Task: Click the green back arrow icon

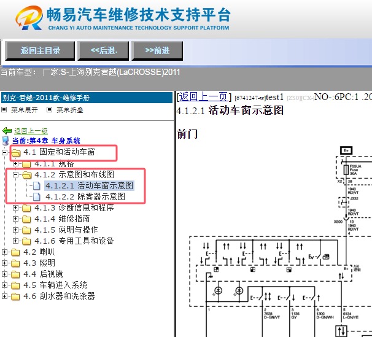Action: tap(7, 131)
